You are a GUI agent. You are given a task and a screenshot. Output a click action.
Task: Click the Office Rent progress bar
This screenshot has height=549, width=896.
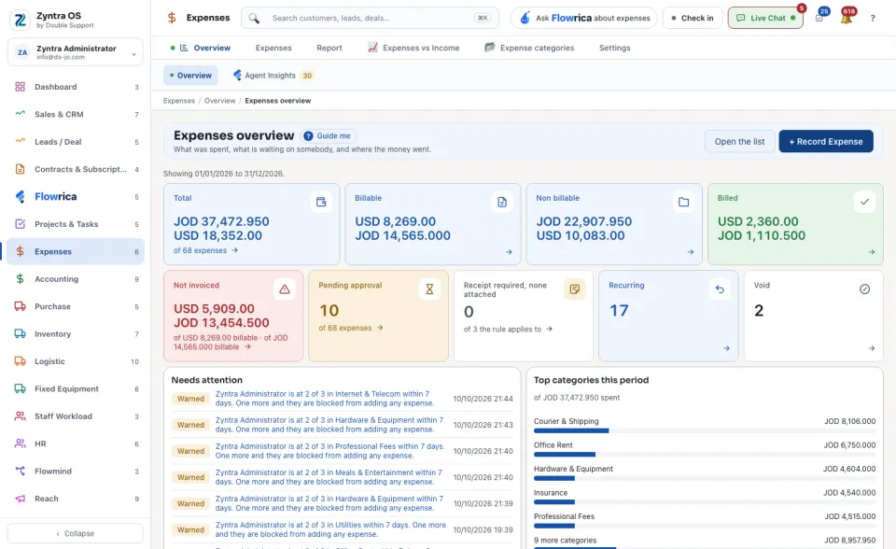705,455
